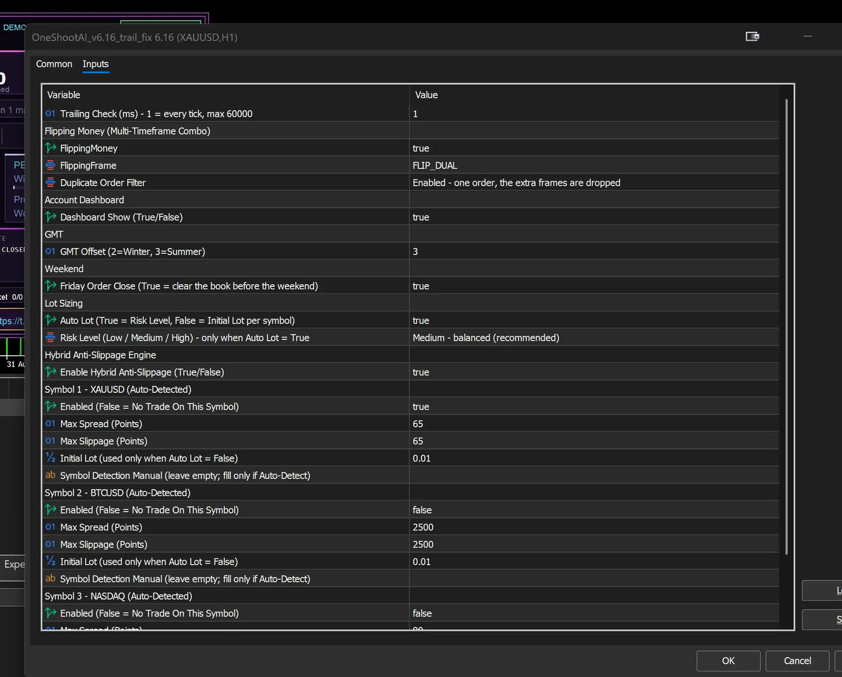Image resolution: width=842 pixels, height=677 pixels.
Task: Click the Initial Lot fraction icon under XAUUSD
Action: click(x=51, y=458)
